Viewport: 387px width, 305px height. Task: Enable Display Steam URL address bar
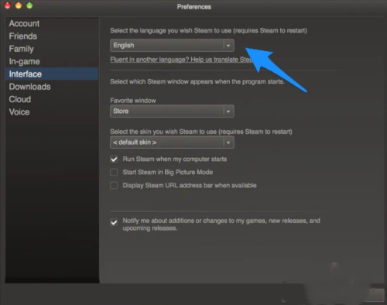[x=114, y=185]
